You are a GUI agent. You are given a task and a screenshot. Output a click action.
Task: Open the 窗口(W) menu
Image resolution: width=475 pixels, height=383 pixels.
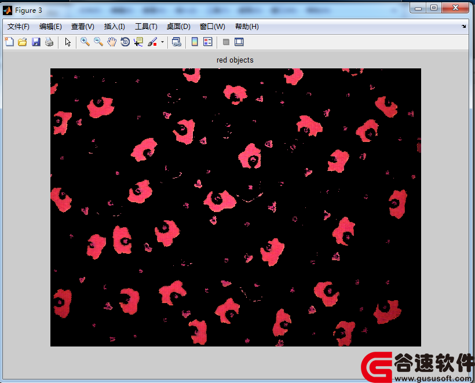pos(213,27)
